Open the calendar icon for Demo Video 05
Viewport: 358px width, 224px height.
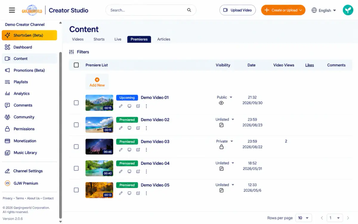pos(138,193)
